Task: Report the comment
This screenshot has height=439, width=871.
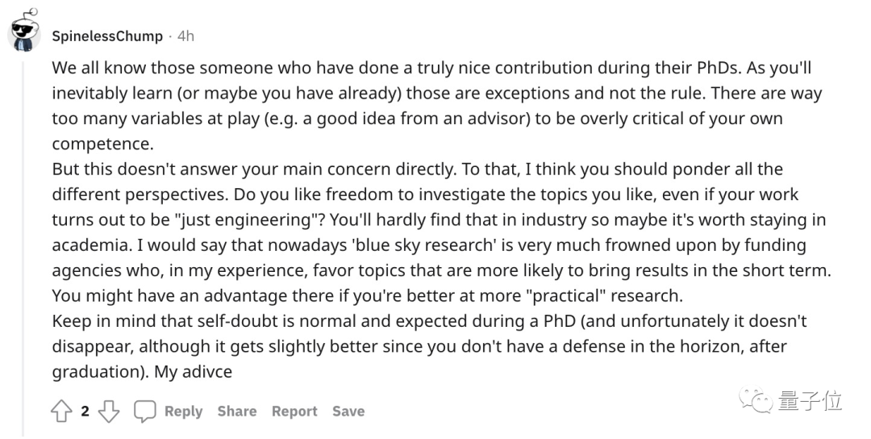Action: (294, 412)
